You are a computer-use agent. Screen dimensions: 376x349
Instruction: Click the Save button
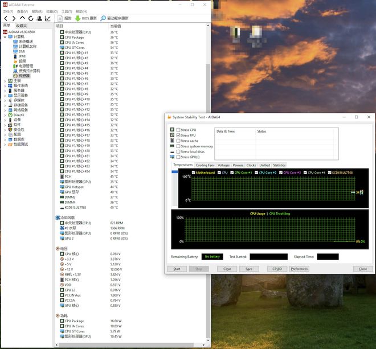pos(249,269)
